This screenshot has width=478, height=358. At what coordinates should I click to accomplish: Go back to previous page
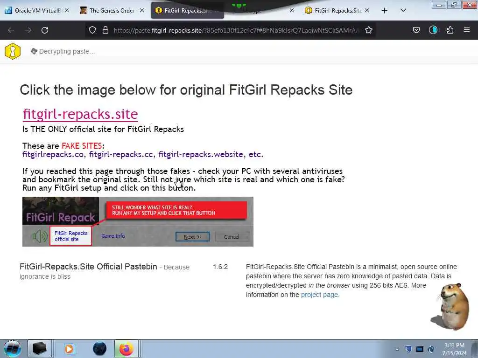coord(11,30)
